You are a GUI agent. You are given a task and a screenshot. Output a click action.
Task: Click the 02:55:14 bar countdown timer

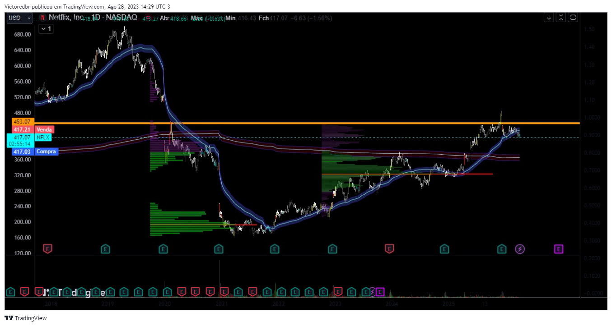tap(21, 144)
